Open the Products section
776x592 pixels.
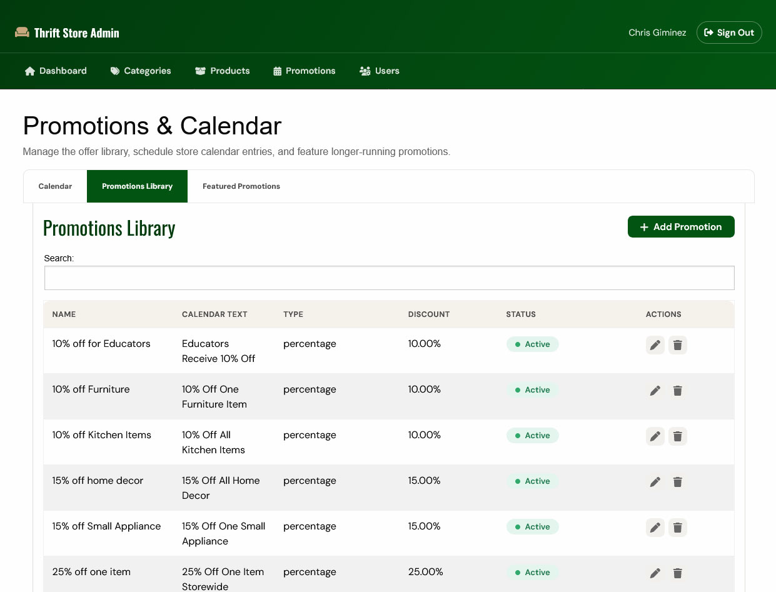[223, 71]
